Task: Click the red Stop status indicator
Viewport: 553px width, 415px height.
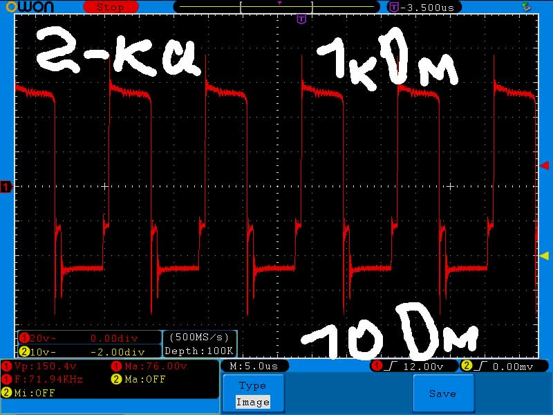Action: 111,7
